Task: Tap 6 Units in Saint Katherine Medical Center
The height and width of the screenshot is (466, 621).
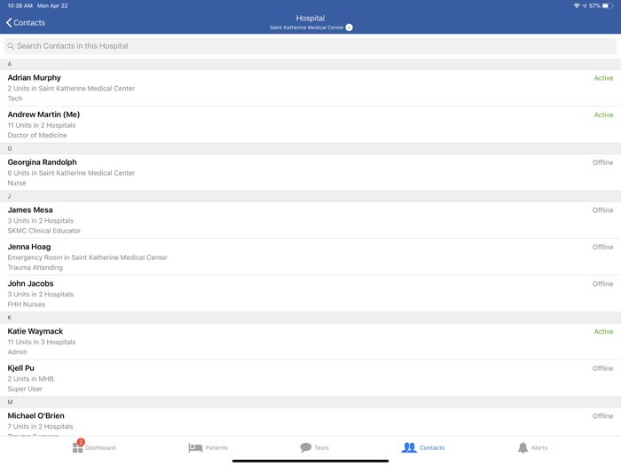Action: click(71, 173)
